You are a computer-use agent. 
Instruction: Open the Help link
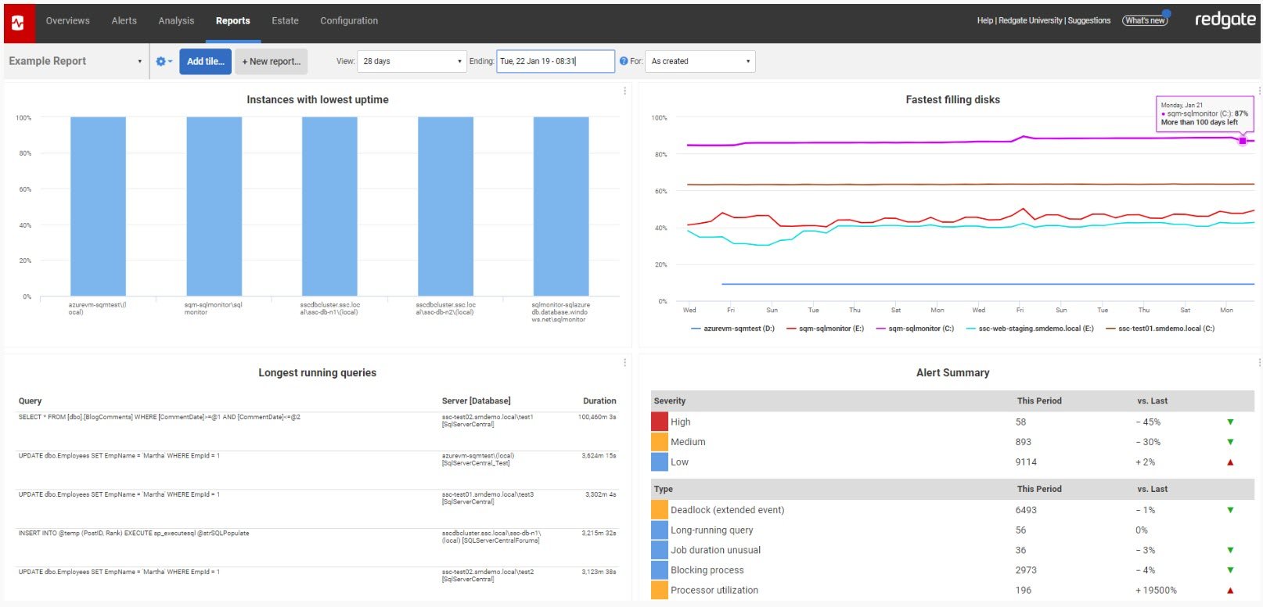coord(984,20)
